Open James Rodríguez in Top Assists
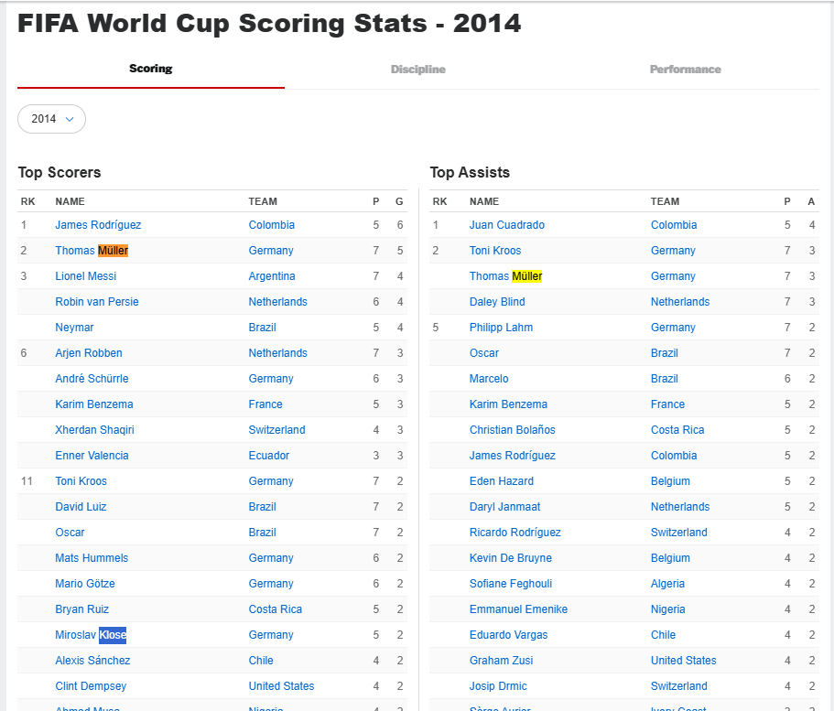 [512, 455]
